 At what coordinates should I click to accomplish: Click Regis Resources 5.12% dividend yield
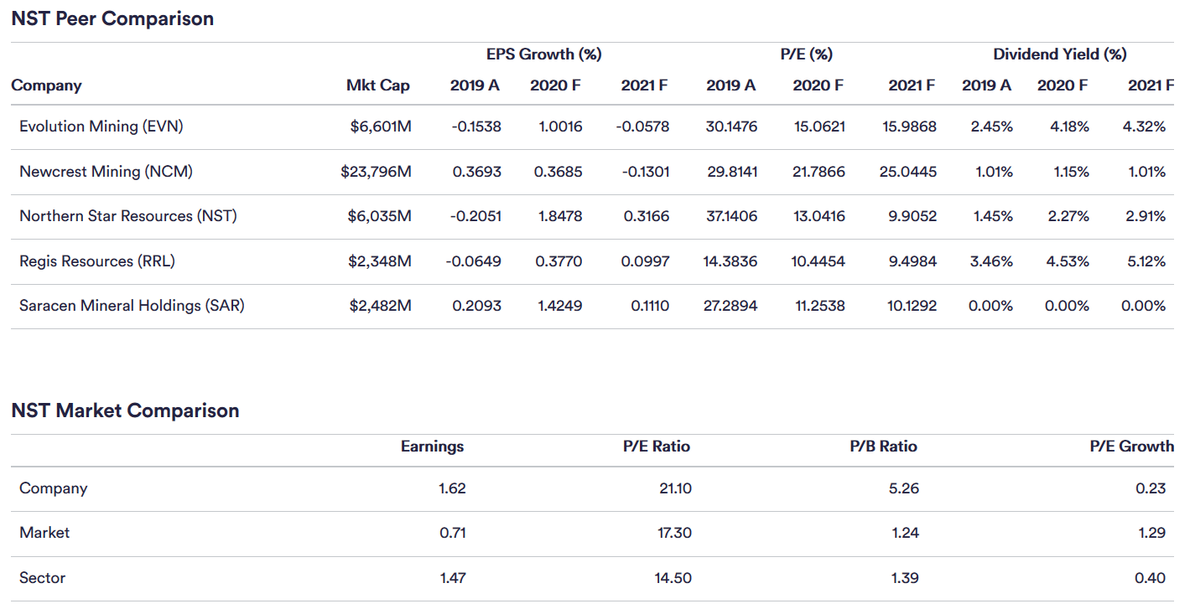coord(1146,261)
